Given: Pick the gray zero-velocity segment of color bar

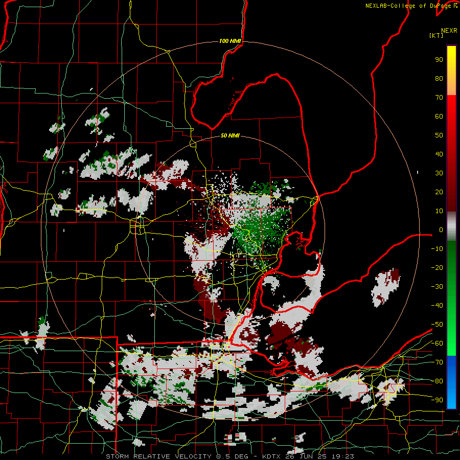Looking at the screenshot, I should pos(451,226).
